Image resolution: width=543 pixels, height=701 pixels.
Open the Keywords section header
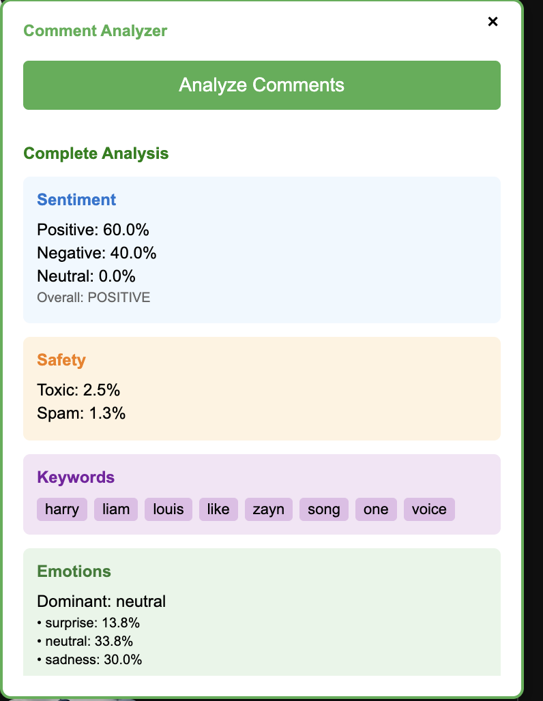(76, 477)
